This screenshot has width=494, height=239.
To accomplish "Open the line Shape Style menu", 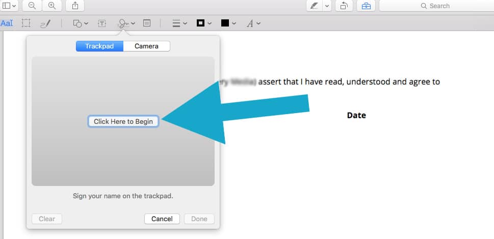I will click(180, 23).
